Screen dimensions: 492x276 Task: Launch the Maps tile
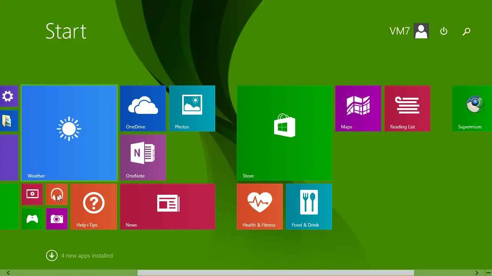tap(358, 108)
